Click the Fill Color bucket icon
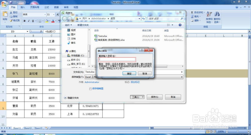This screenshot has height=135, width=251. (47, 21)
